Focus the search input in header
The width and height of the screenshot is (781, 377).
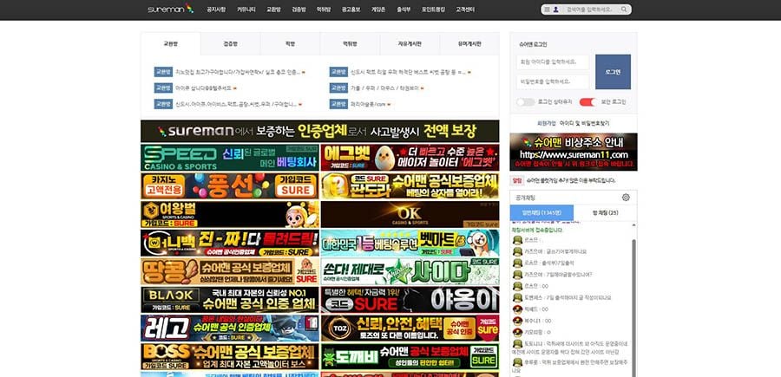(x=591, y=10)
